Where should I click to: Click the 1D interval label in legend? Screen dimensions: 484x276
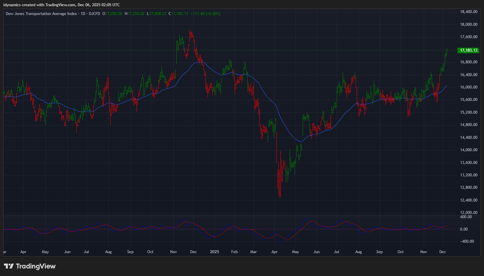pos(83,14)
